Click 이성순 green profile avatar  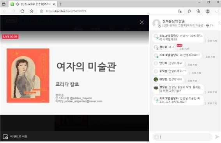pos(156,79)
